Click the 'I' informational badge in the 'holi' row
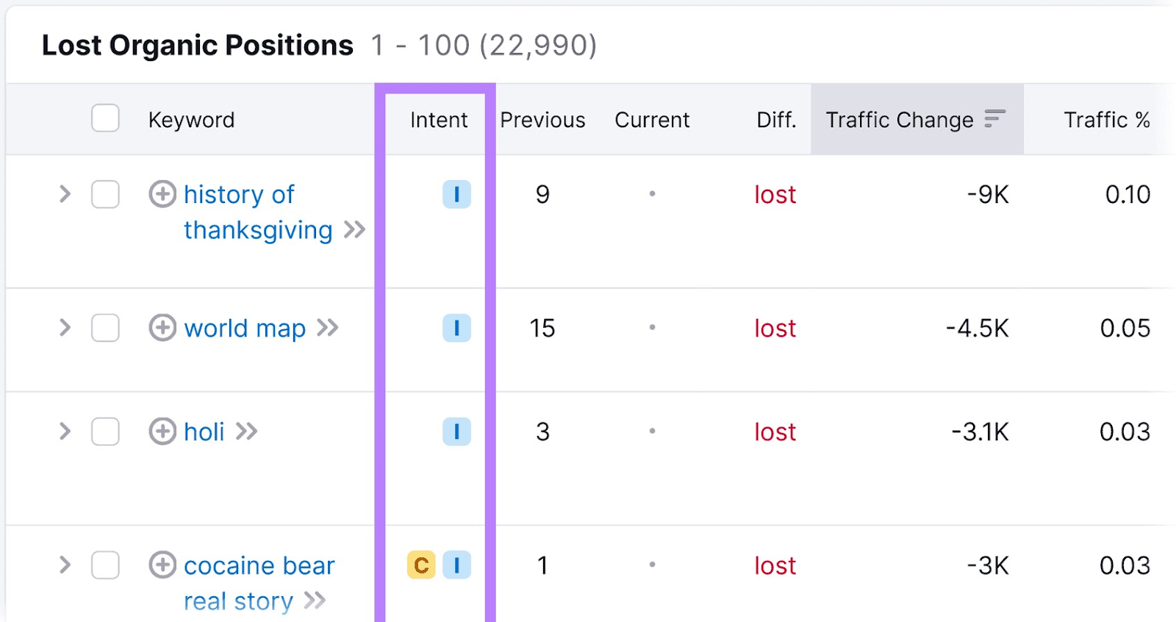1176x622 pixels. [456, 432]
